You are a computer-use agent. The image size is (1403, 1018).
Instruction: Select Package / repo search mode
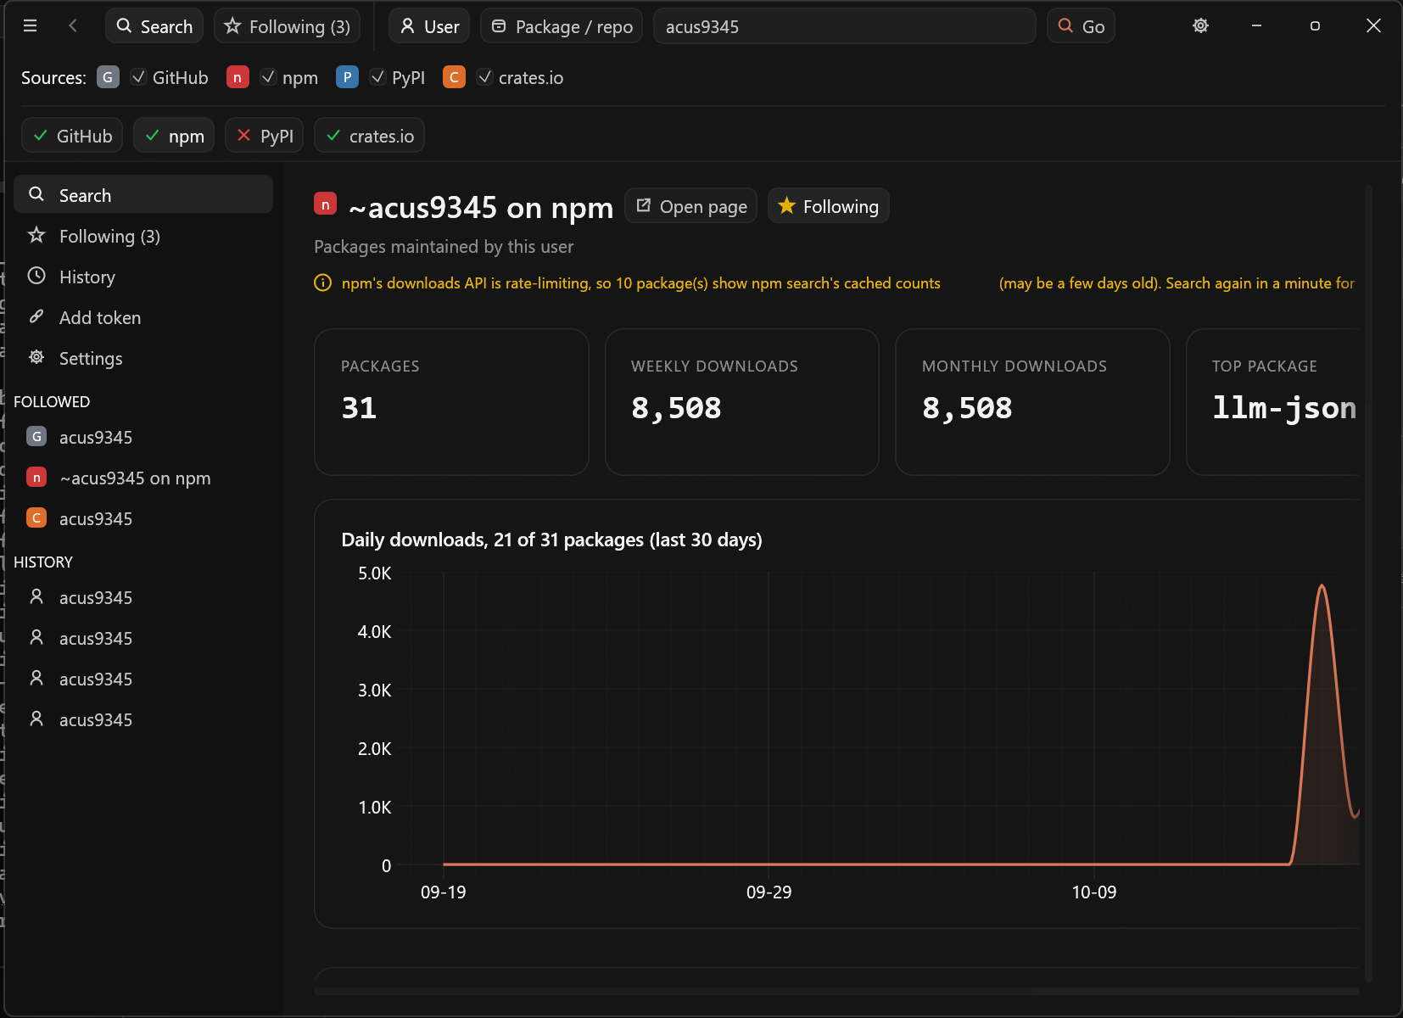click(562, 26)
